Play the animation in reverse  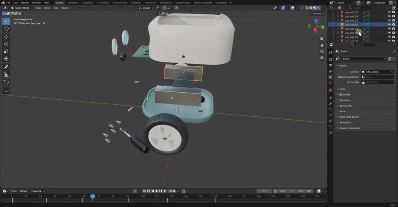(x=153, y=191)
